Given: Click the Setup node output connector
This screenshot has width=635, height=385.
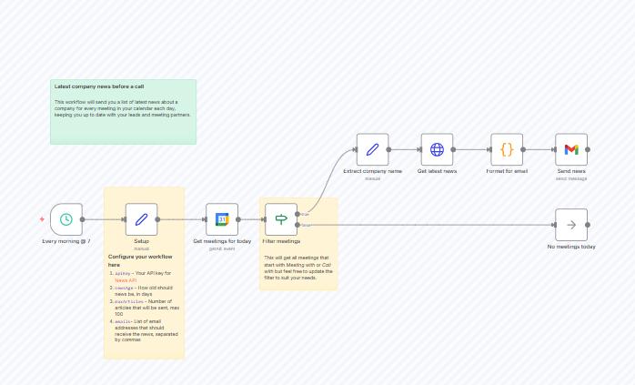Looking at the screenshot, I should pyautogui.click(x=158, y=219).
